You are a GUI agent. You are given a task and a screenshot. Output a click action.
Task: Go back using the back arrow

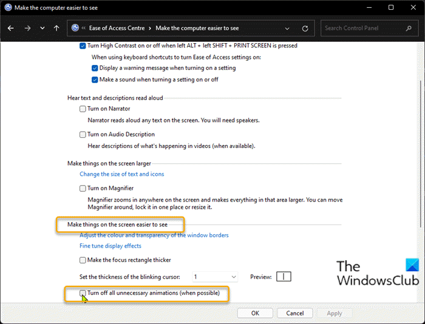pos(10,28)
